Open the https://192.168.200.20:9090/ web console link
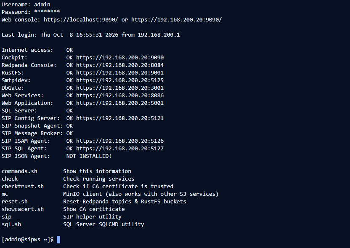Image resolution: width=350 pixels, height=248 pixels. click(176, 20)
